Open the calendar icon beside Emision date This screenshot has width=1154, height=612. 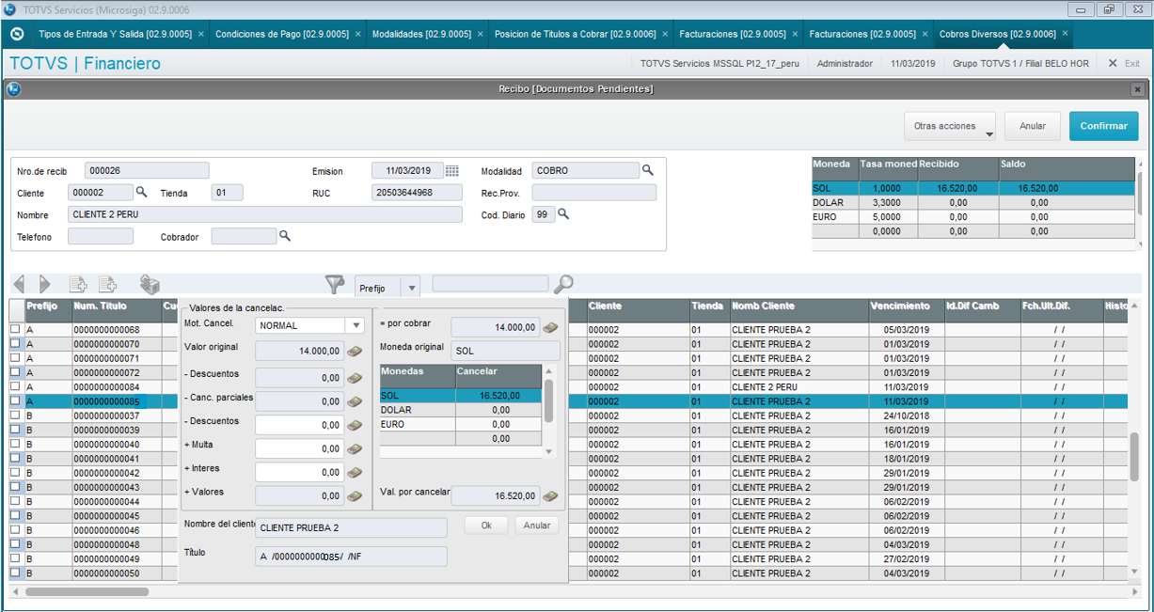point(452,170)
